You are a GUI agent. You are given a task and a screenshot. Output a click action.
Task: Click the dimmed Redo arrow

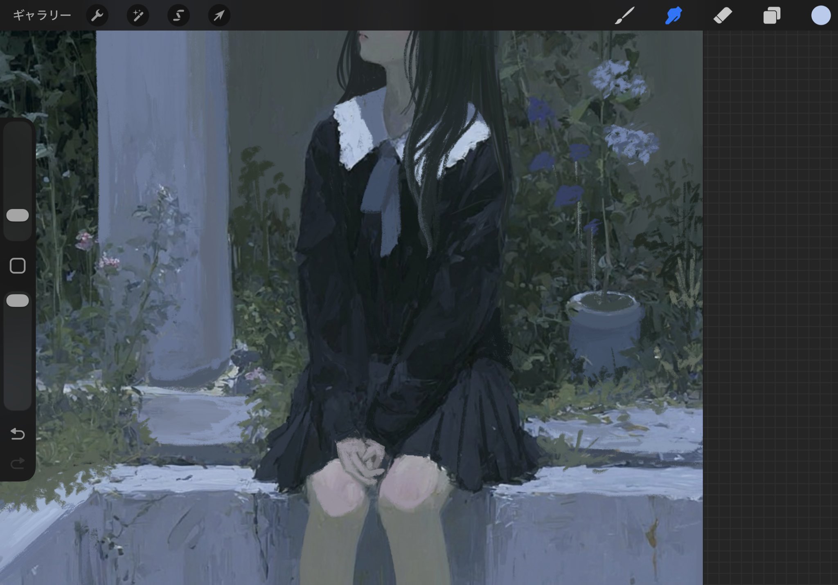click(x=18, y=463)
